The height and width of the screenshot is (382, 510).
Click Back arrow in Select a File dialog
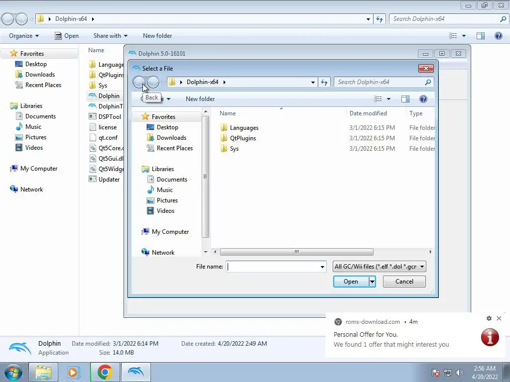tap(139, 82)
